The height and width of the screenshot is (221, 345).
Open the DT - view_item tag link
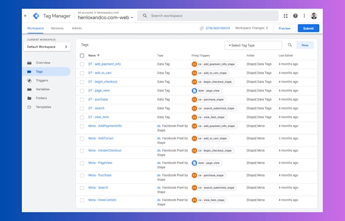pos(98,117)
